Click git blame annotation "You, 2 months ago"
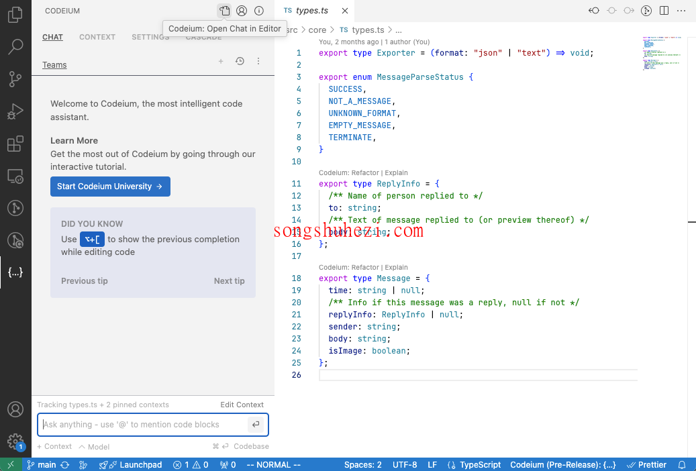The width and height of the screenshot is (696, 471). coord(348,42)
